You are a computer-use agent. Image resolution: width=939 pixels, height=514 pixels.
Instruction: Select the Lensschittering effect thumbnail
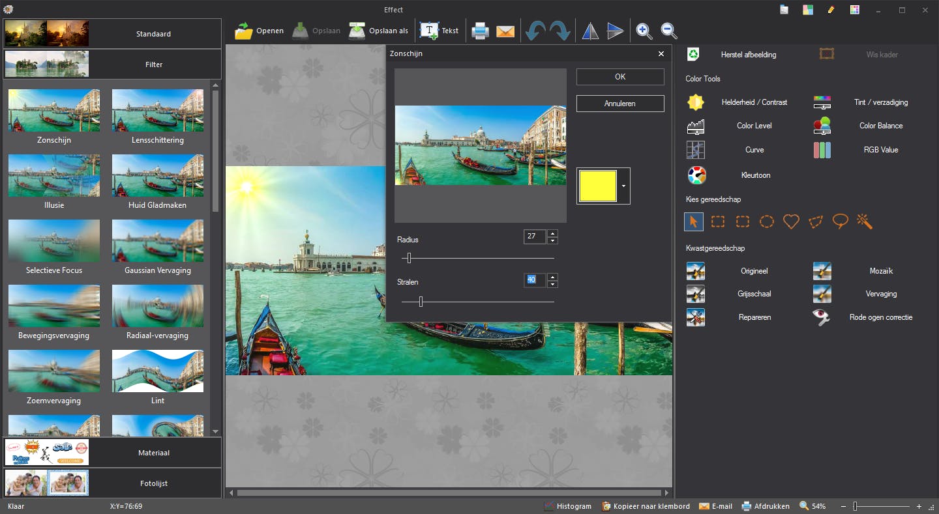158,111
